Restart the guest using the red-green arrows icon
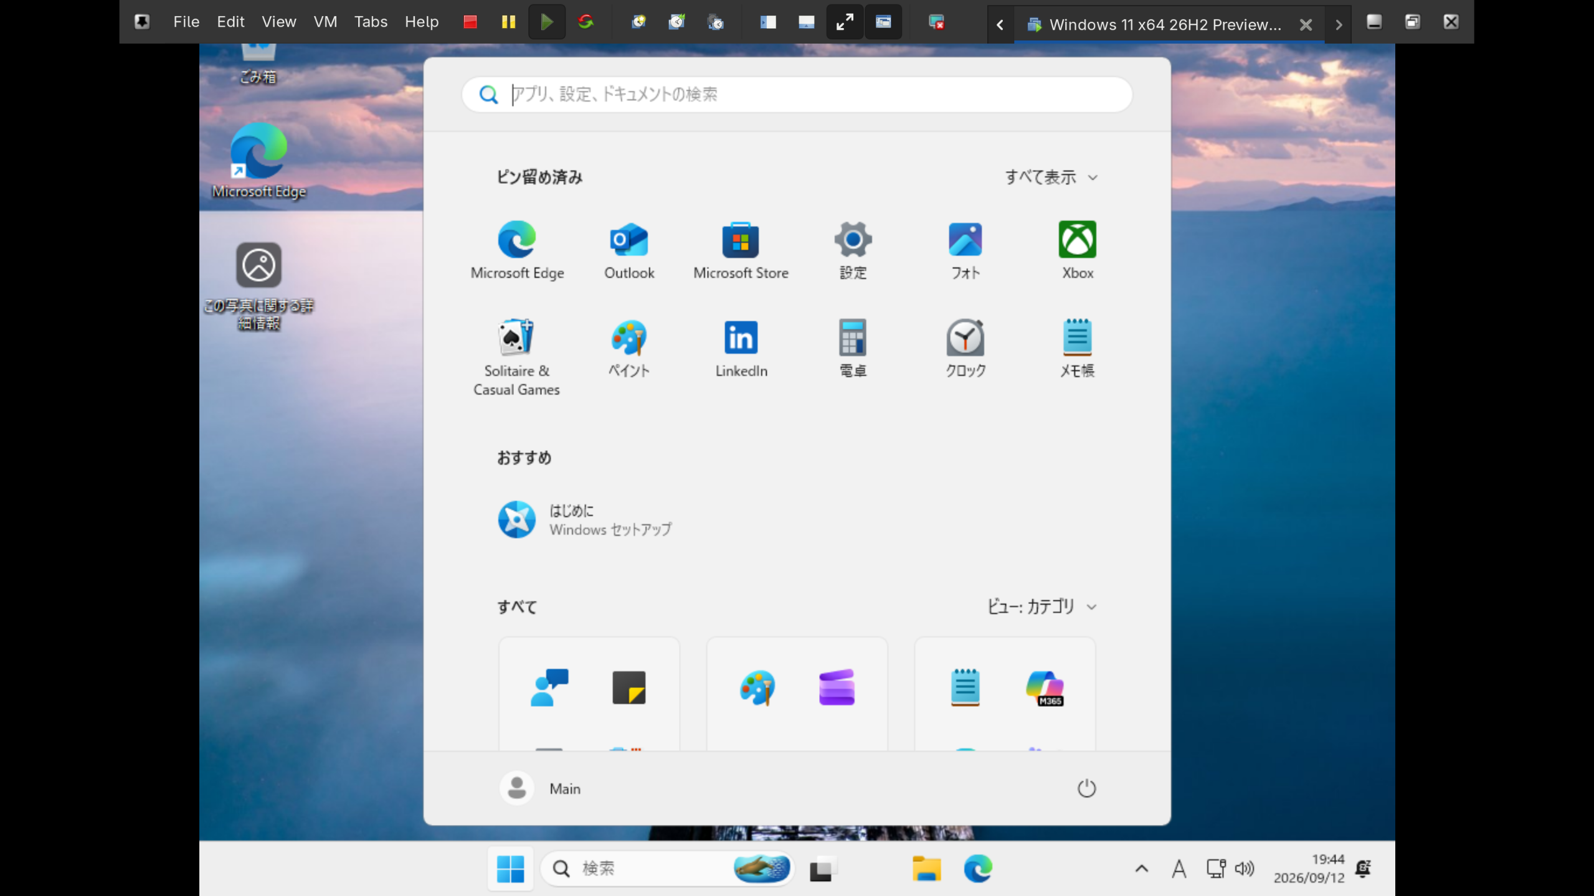Image resolution: width=1594 pixels, height=896 pixels. [x=586, y=22]
